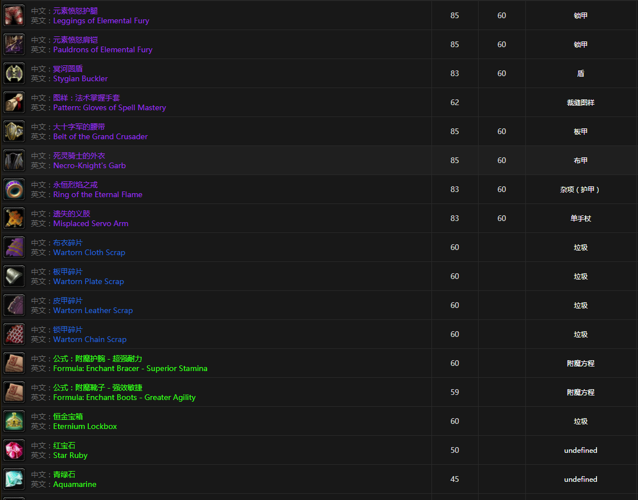Screen dimensions: 638x500
Task: Select the Pauldrons of Elemental Fury icon
Action: 14,44
